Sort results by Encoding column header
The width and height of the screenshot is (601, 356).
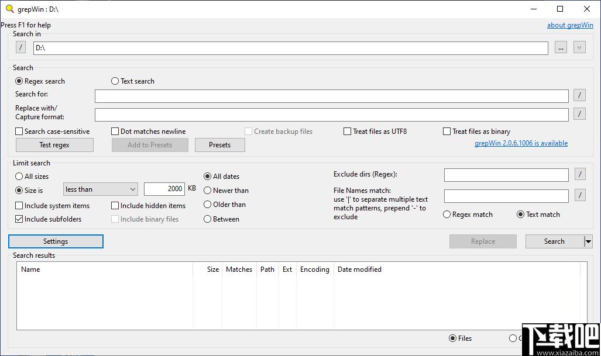point(315,269)
